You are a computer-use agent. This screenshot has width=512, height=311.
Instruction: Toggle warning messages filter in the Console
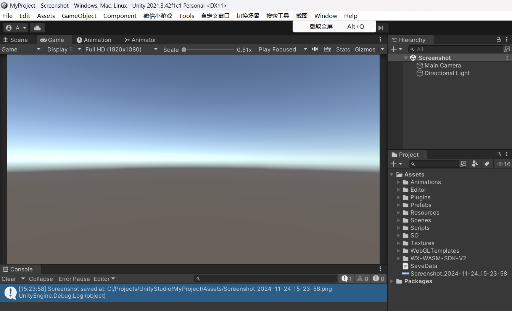362,279
